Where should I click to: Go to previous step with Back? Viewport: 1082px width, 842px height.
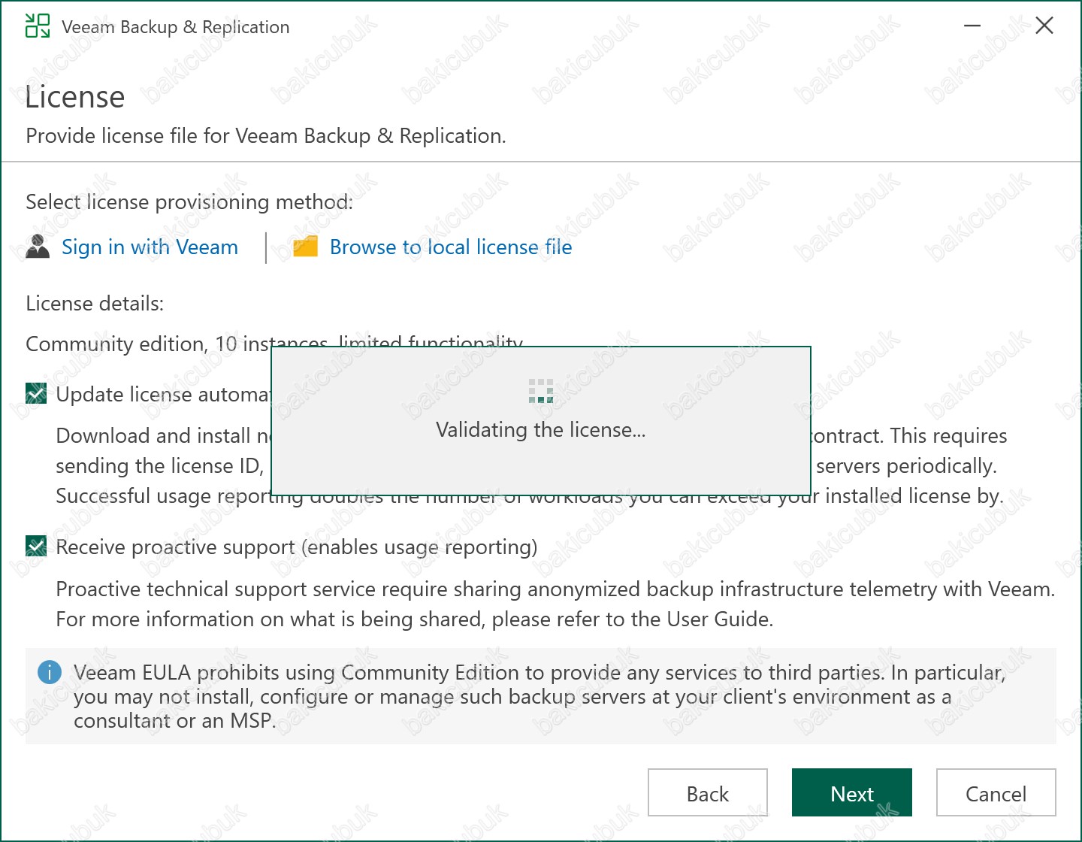[x=707, y=793]
